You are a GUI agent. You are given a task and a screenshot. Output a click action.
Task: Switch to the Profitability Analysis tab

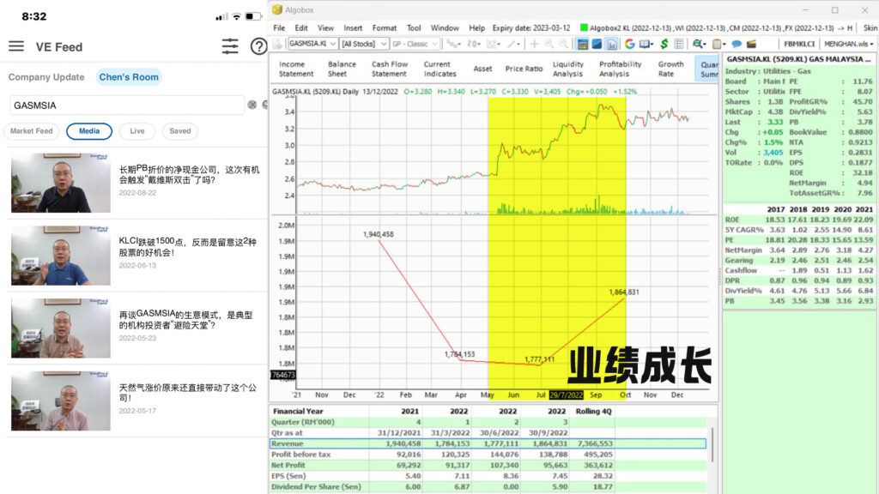(x=620, y=69)
